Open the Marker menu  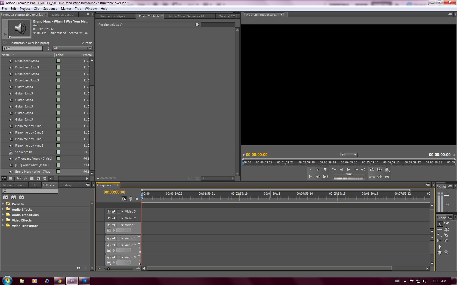click(66, 9)
